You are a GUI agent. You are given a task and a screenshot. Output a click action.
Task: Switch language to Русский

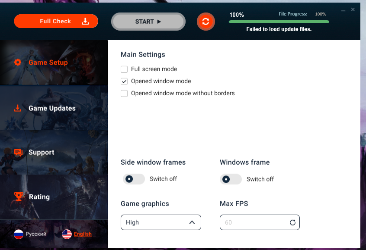point(36,234)
